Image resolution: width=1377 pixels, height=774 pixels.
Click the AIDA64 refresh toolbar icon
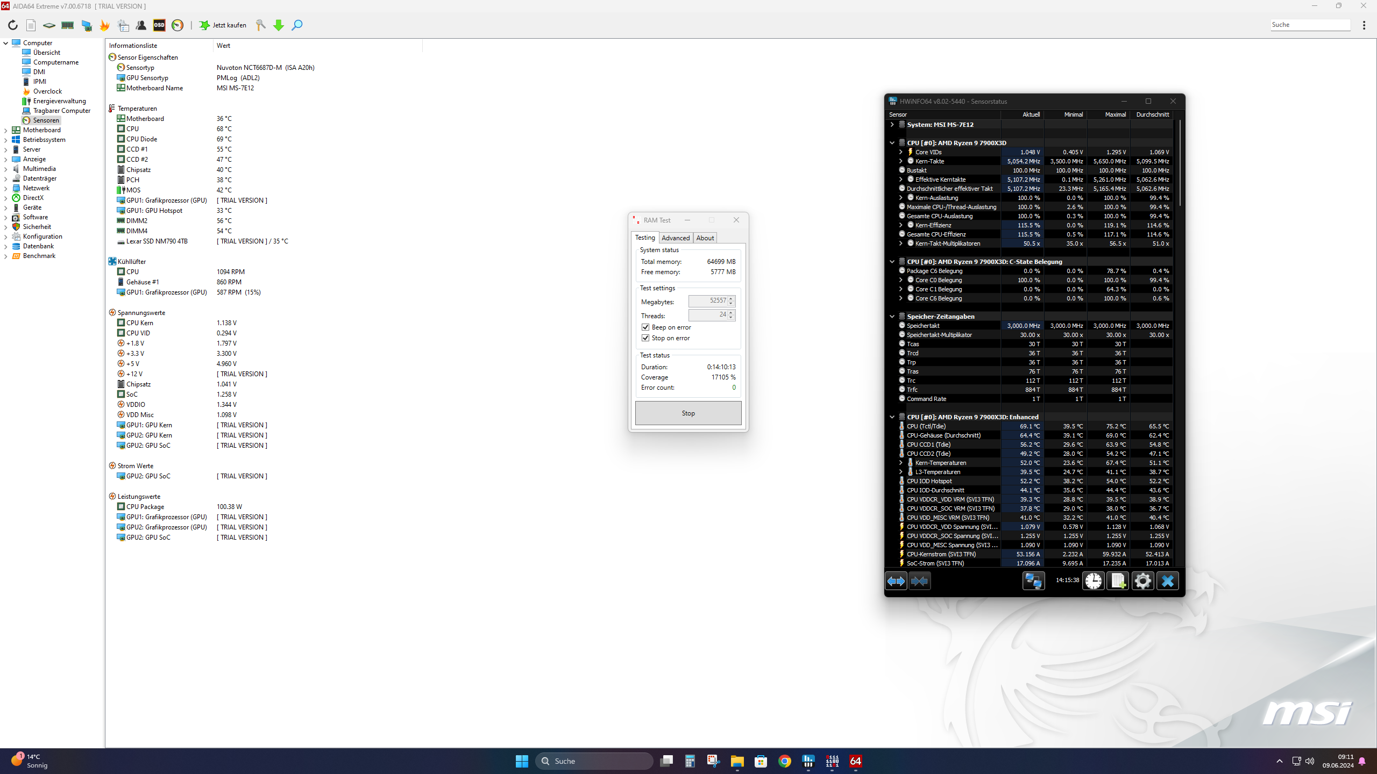pos(13,25)
